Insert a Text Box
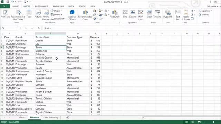Viewport: 221px width, 124px height. tap(178, 15)
